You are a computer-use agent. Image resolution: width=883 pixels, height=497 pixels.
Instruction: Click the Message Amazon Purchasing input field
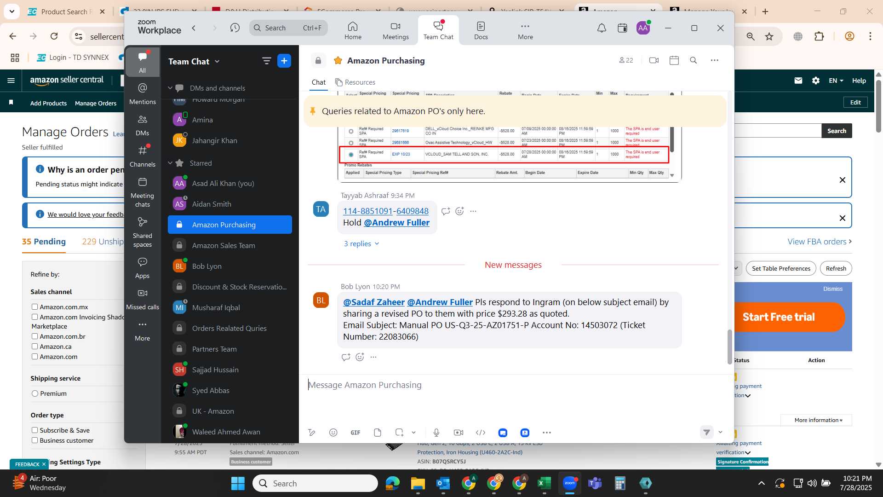(x=515, y=385)
